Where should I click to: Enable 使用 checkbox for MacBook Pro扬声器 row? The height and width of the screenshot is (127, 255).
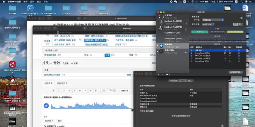point(192,58)
